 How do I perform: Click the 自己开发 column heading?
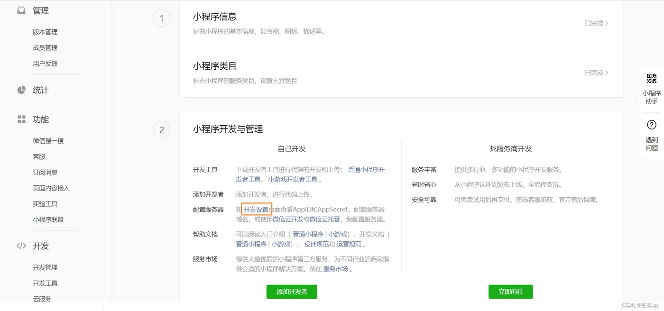pos(292,148)
